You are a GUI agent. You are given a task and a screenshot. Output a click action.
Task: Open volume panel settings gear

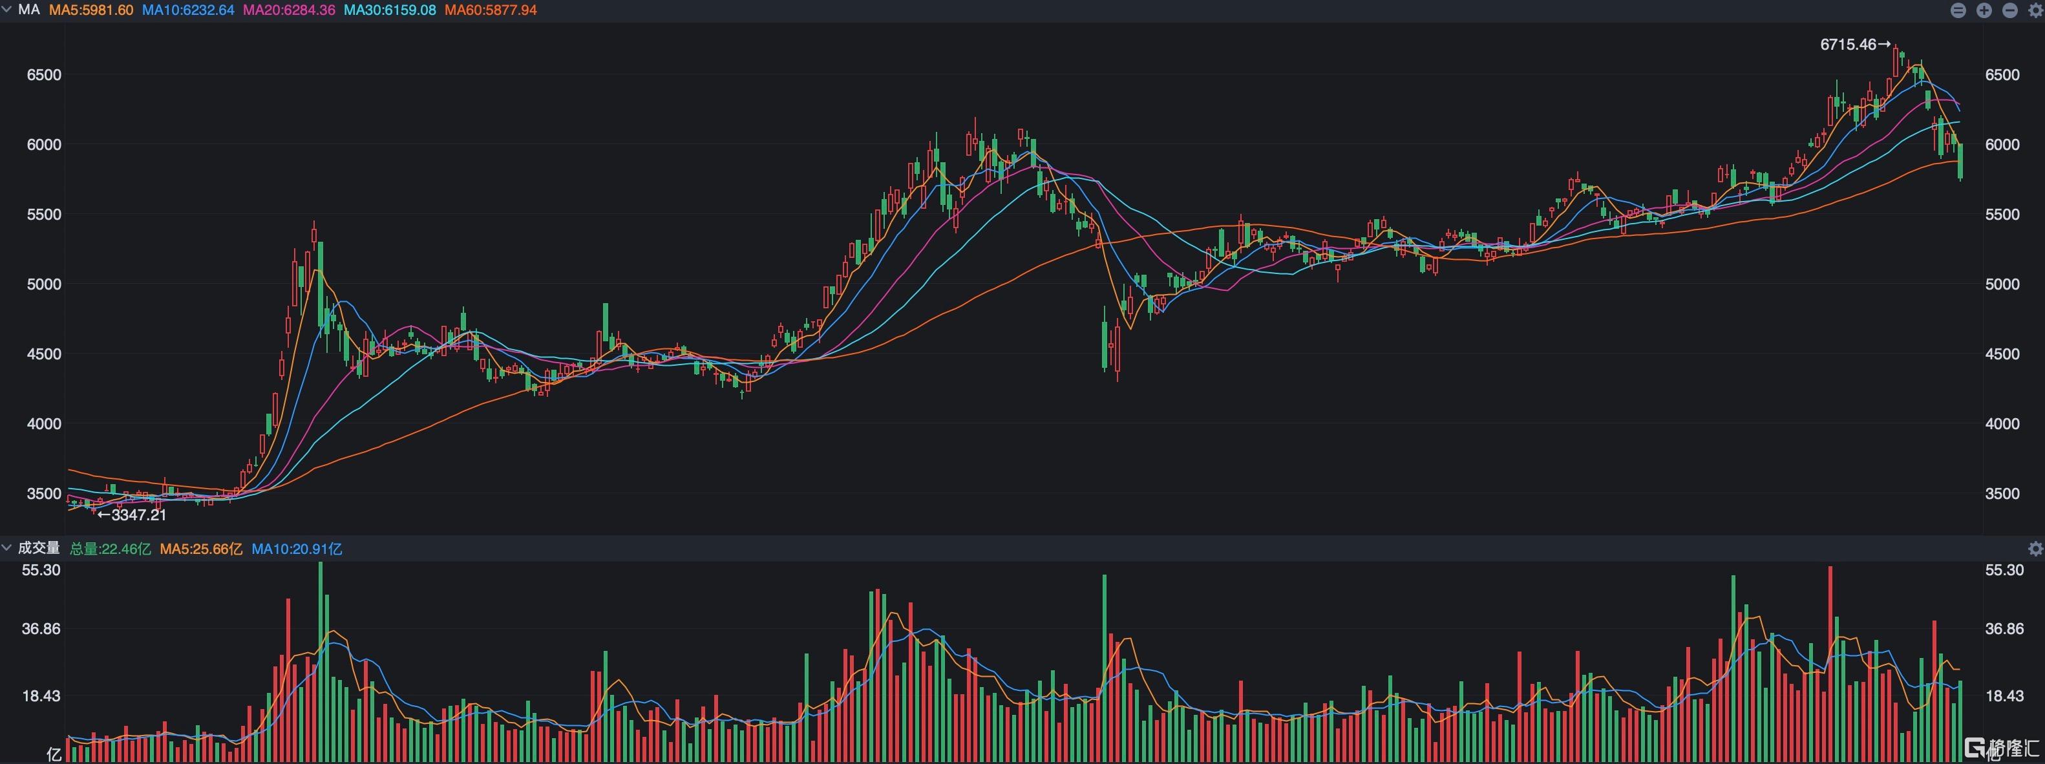2035,549
